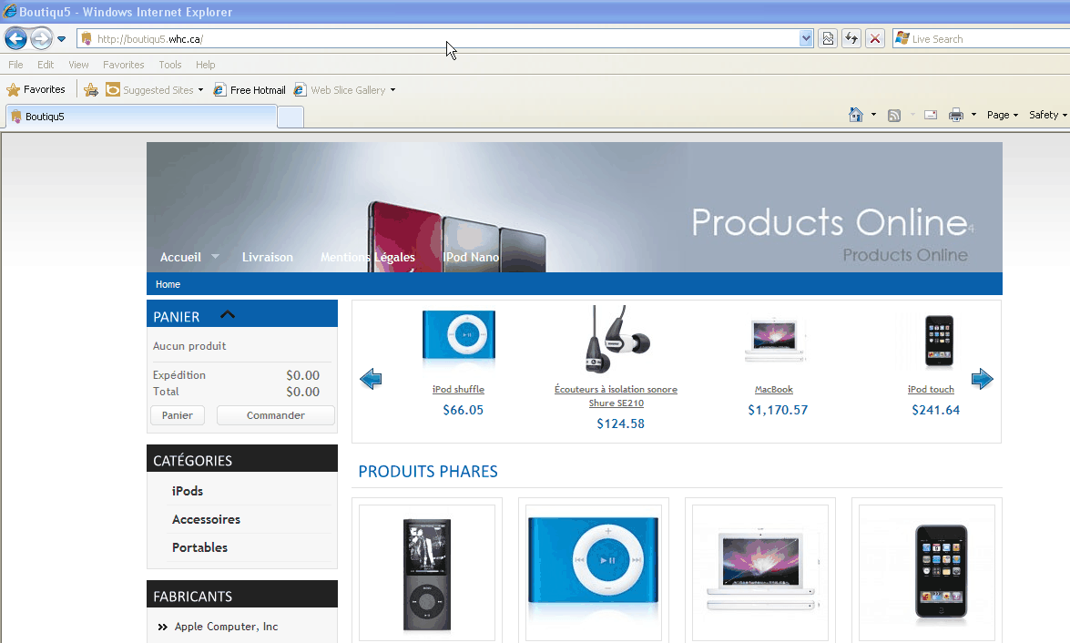Click the Home toolbar icon

856,115
